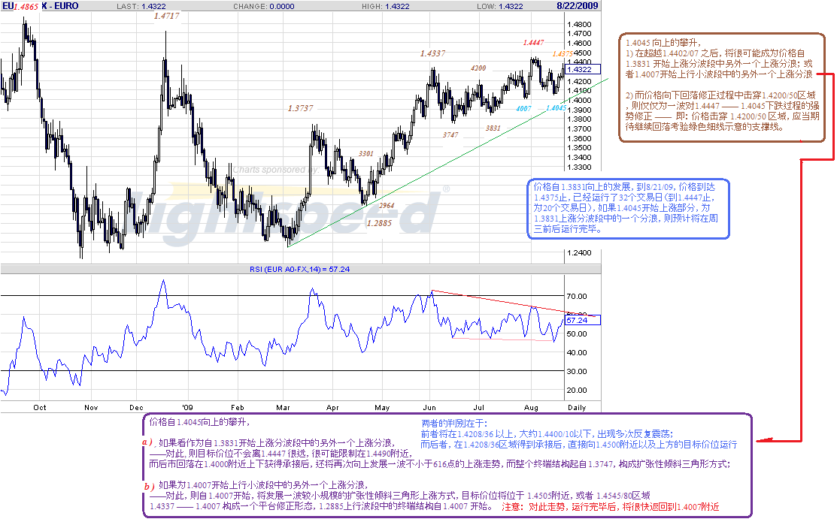
Task: Click the Nov month label on time axis
Action: click(91, 408)
